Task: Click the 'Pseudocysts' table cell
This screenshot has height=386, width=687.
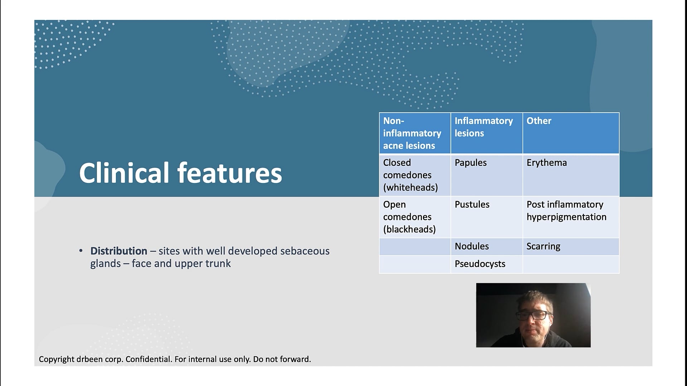Action: [487, 264]
